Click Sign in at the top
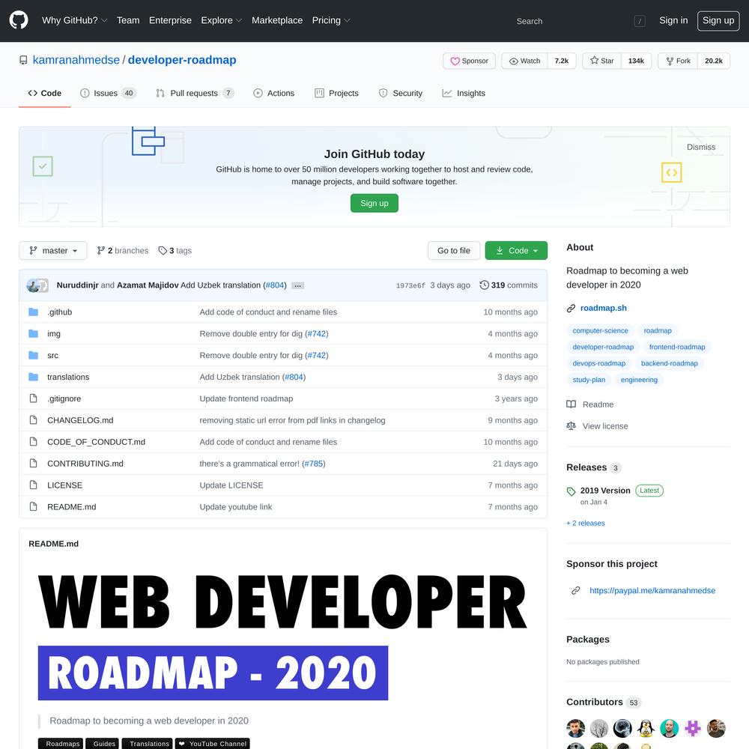Viewport: 749px width, 749px height. (673, 20)
